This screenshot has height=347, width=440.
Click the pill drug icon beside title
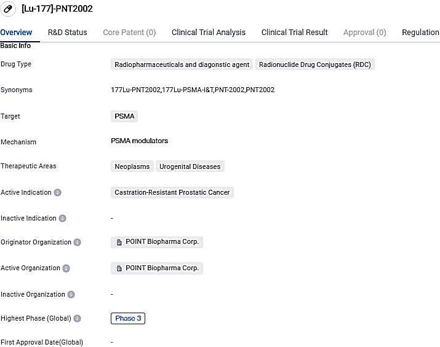click(x=9, y=9)
